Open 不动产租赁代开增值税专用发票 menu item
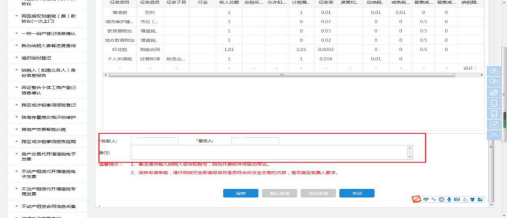The width and height of the screenshot is (507, 218). pyautogui.click(x=49, y=191)
